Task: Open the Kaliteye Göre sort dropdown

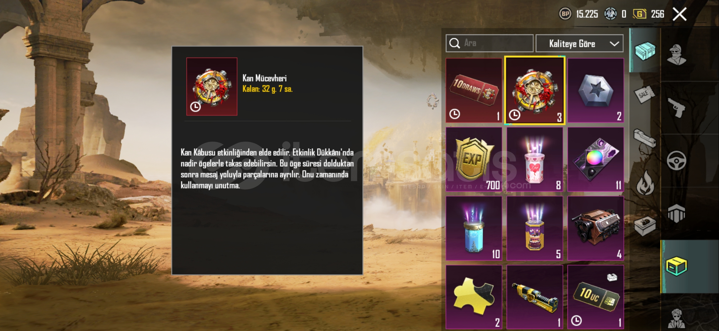Action: [580, 44]
